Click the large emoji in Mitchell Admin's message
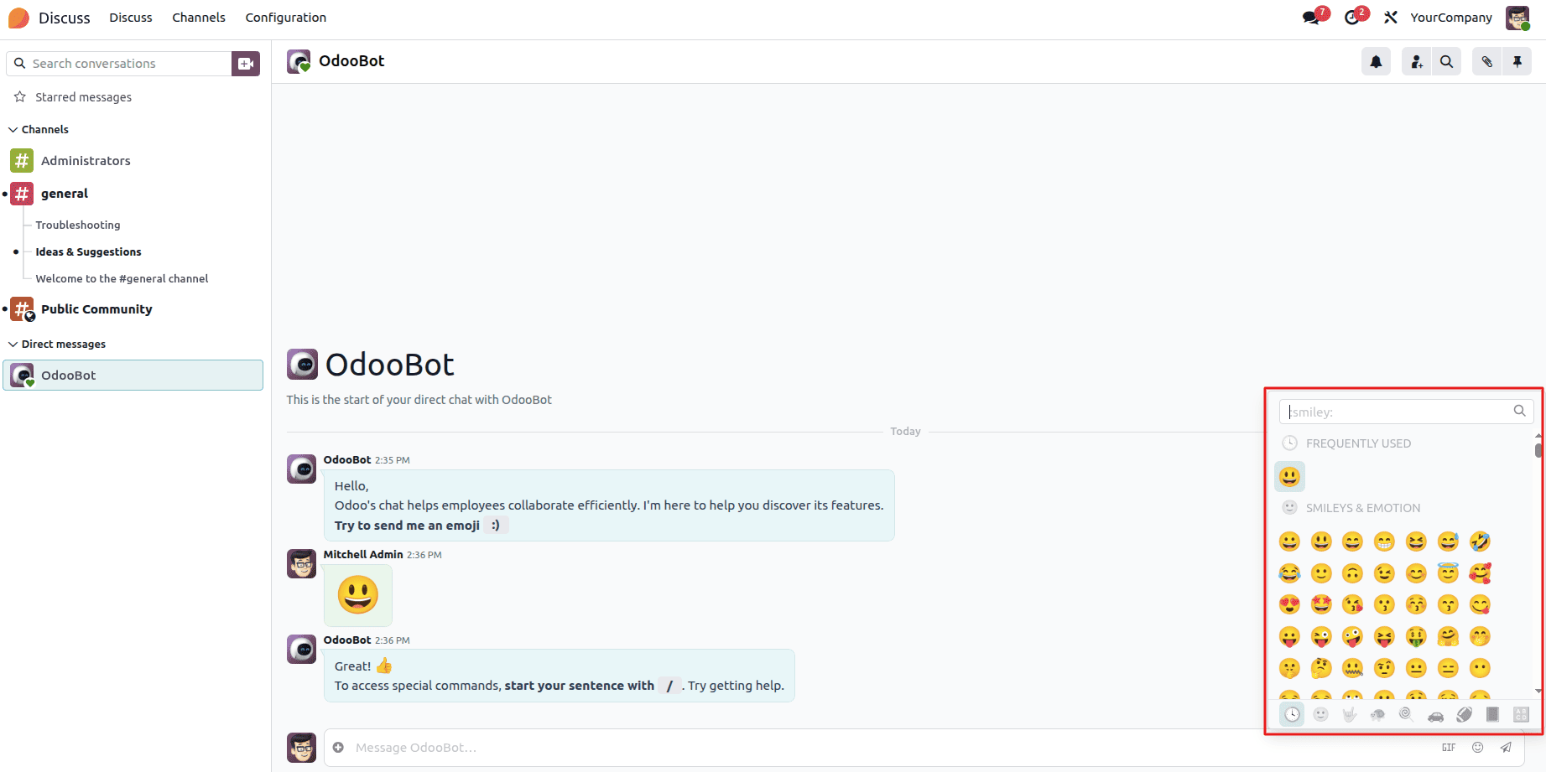Image resolution: width=1546 pixels, height=772 pixels. pos(358,595)
